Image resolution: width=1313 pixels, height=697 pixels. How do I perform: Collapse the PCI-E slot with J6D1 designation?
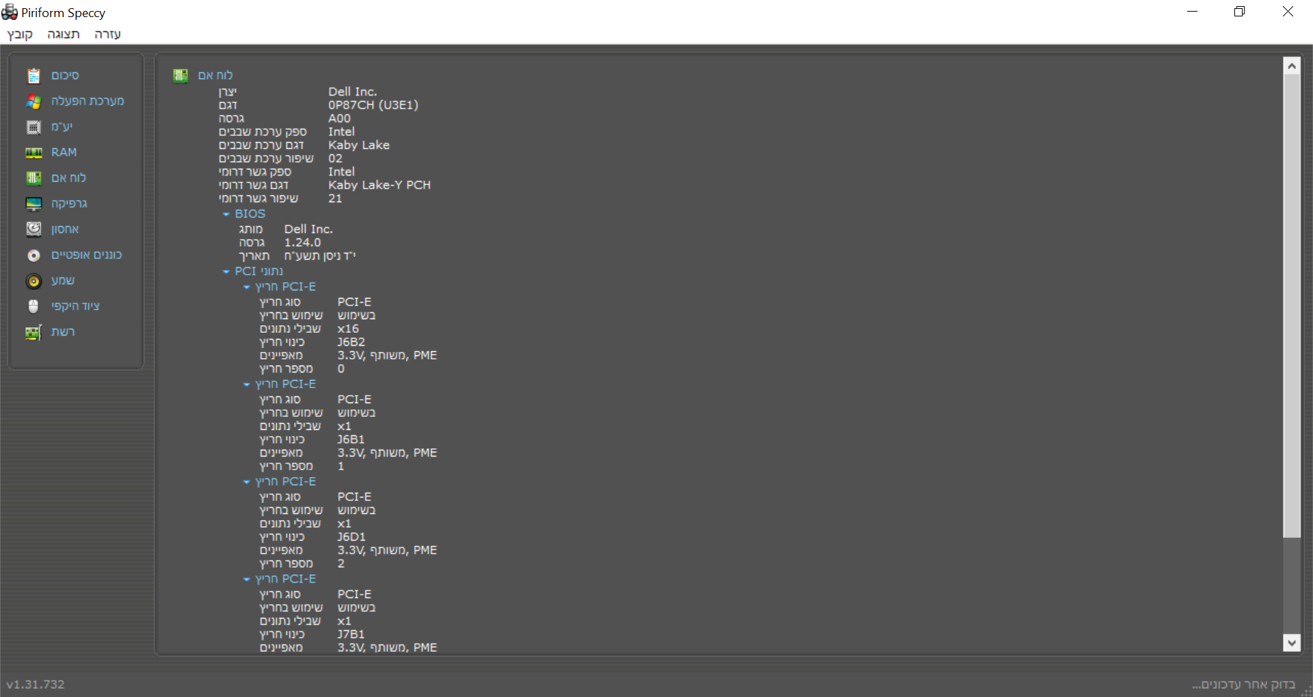(x=247, y=482)
